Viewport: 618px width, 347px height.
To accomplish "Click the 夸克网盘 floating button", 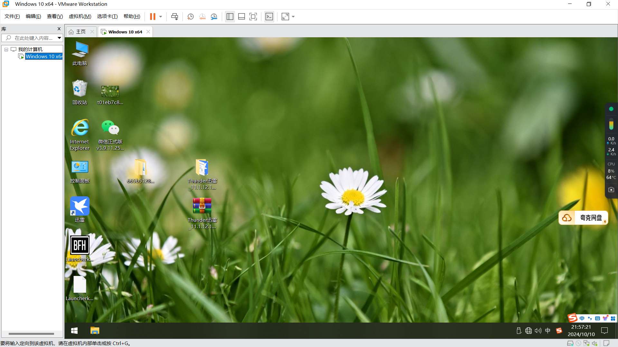I will [x=583, y=218].
